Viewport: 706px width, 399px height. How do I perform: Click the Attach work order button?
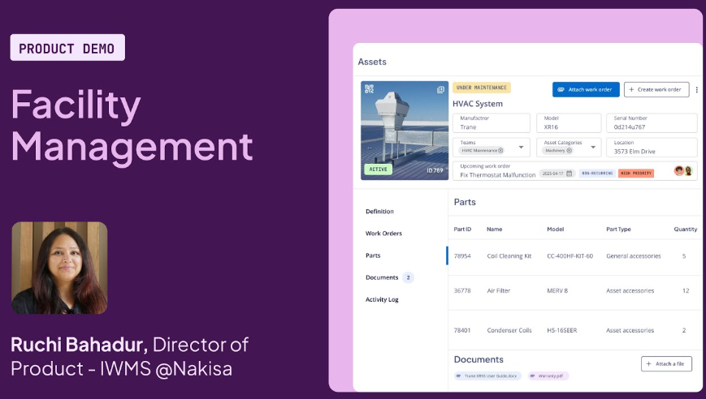point(586,89)
